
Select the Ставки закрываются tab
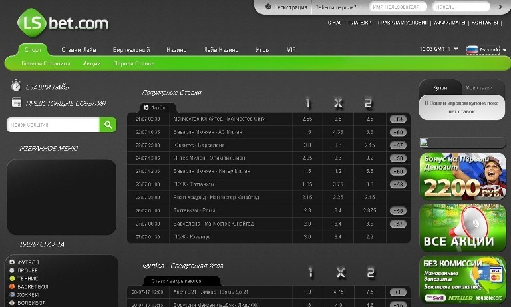click(x=182, y=280)
